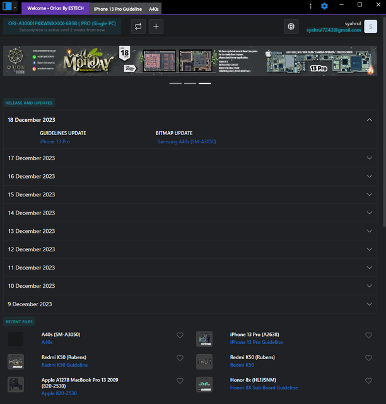Screen dimensions: 386x404
Task: Click the BITMAP UPDATE heading
Action: pos(174,133)
